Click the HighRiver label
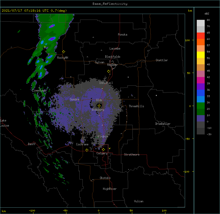Viewport: 220px width, 214px height. pos(110,189)
